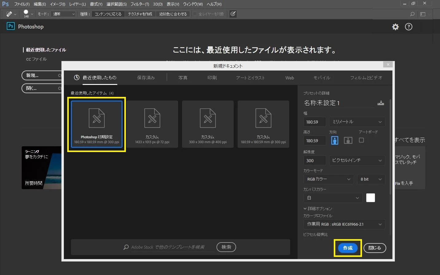440x275 pixels.
Task: Open the Spot Healing Brush tool preset picker
Action: click(x=11, y=14)
